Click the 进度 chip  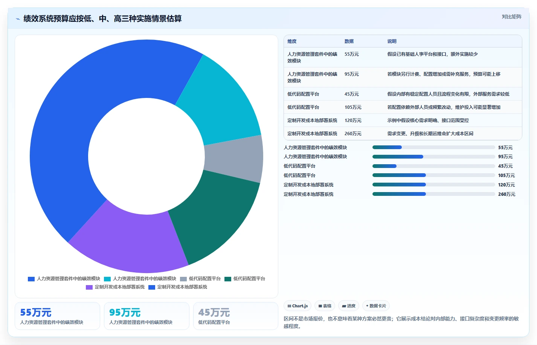click(349, 306)
